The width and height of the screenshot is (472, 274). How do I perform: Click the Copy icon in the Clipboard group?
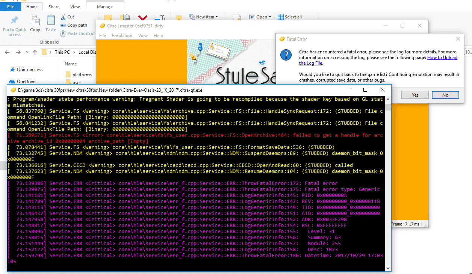35,20
